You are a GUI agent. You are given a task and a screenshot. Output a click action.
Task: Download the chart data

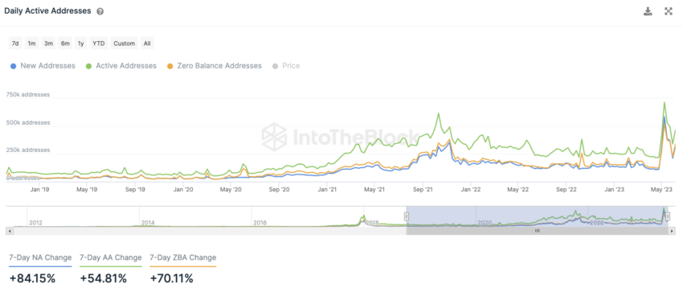pyautogui.click(x=648, y=11)
